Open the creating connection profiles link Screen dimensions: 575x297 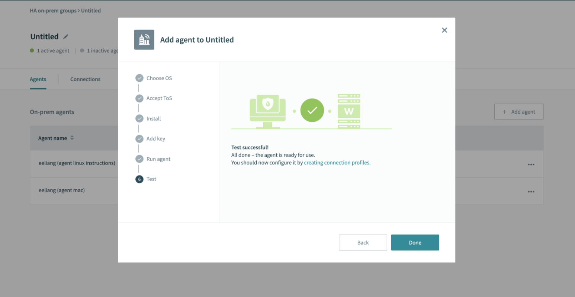point(337,163)
